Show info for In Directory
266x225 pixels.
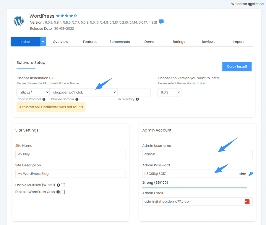(137, 99)
